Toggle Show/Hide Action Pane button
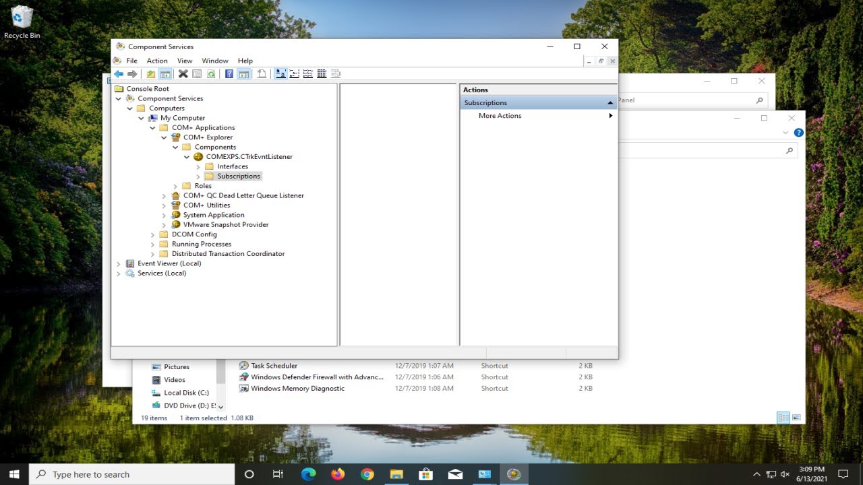 pyautogui.click(x=243, y=74)
